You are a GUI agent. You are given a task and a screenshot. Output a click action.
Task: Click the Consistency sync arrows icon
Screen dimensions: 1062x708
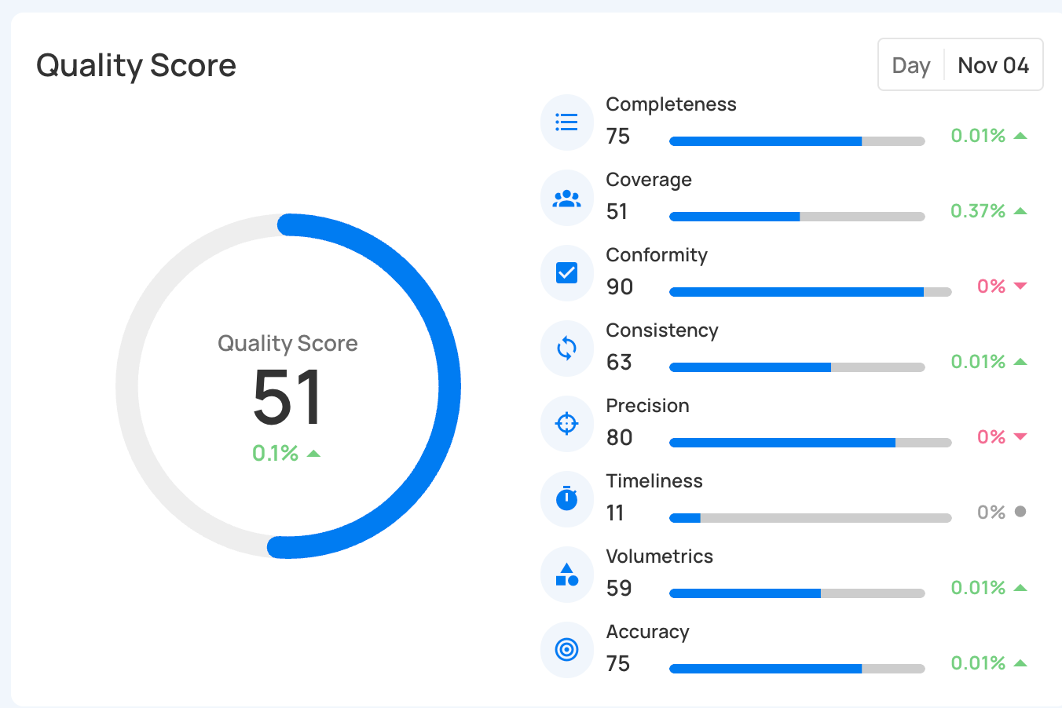pyautogui.click(x=566, y=349)
